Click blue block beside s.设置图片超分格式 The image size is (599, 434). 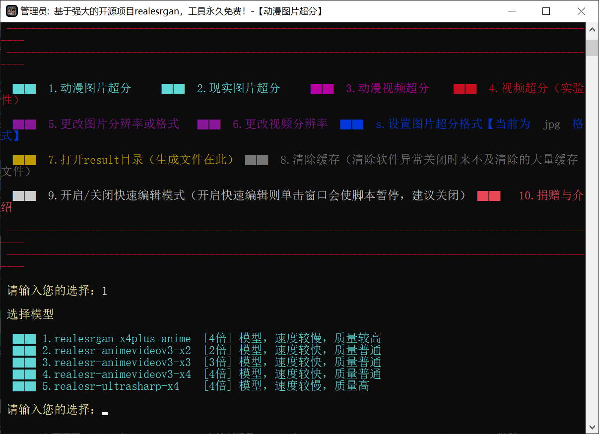point(352,124)
